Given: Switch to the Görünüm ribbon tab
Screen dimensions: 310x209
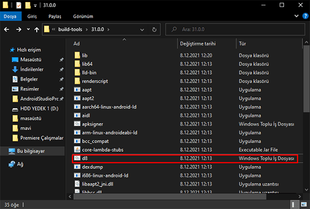Looking at the screenshot, I should pyautogui.click(x=83, y=16).
